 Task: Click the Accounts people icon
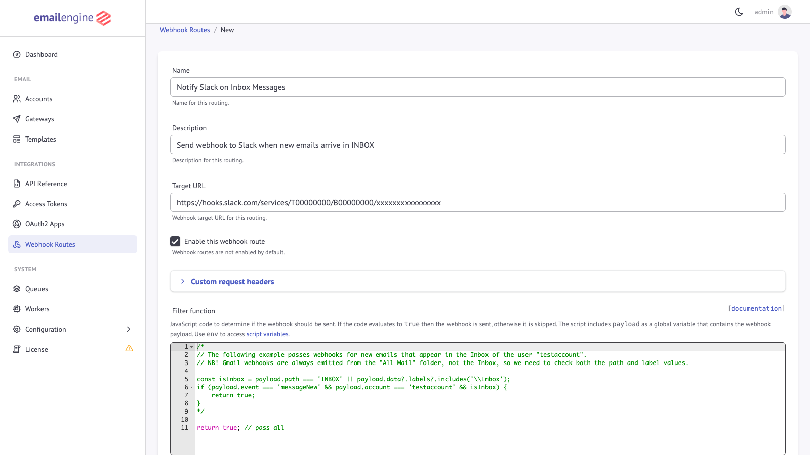tap(17, 99)
